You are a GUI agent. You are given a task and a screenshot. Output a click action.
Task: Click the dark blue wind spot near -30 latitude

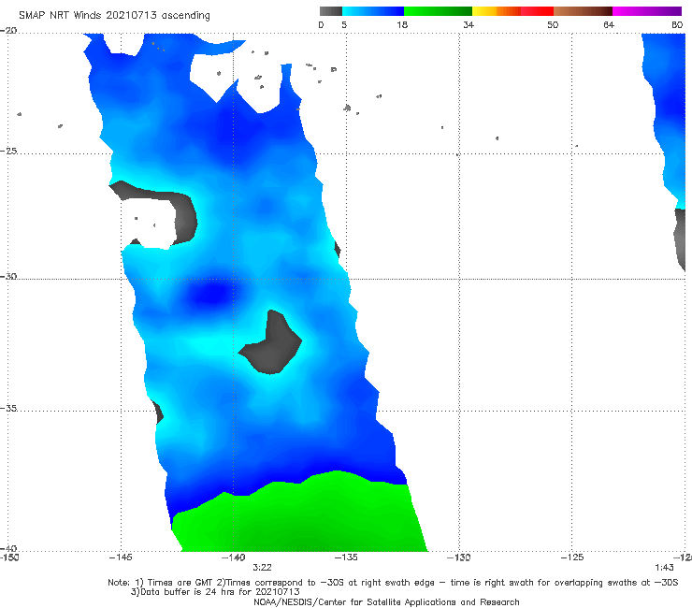click(x=212, y=295)
